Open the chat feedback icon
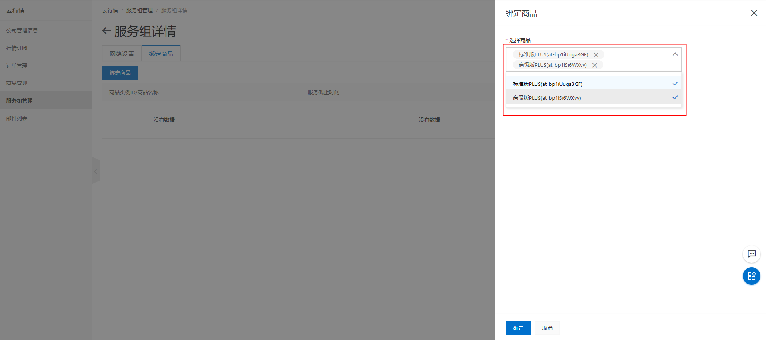Image resolution: width=766 pixels, height=340 pixels. pos(752,254)
